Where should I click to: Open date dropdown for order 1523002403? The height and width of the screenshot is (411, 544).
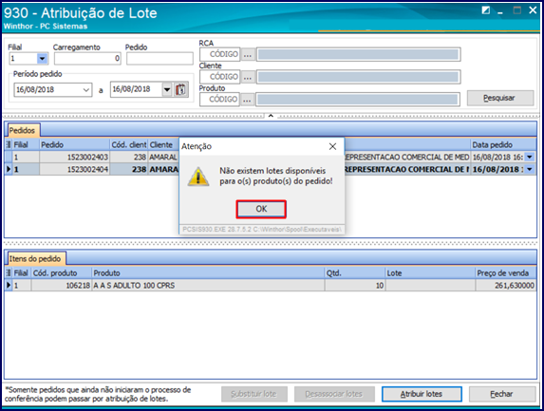coord(530,158)
